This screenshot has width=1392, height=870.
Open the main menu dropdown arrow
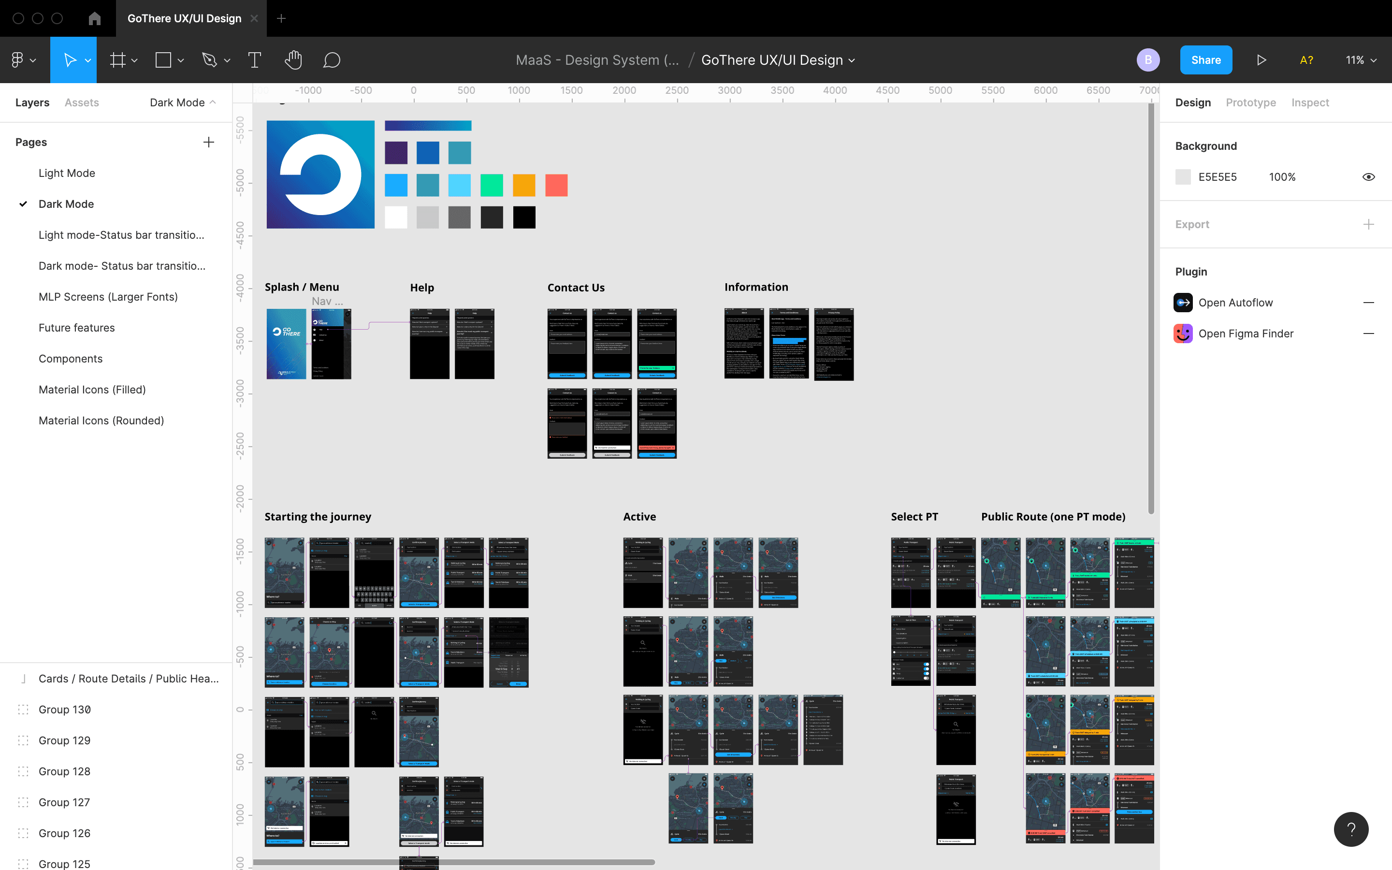click(x=33, y=60)
